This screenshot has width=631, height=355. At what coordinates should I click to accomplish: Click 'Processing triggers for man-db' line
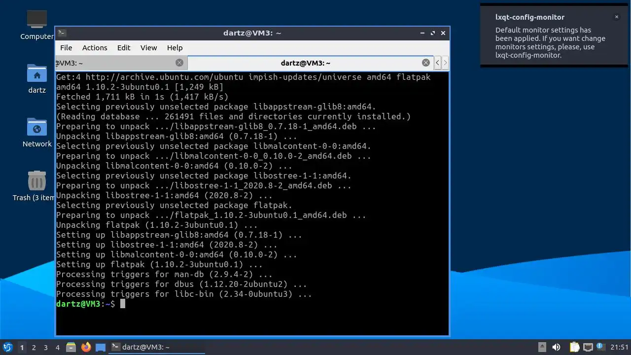click(164, 275)
